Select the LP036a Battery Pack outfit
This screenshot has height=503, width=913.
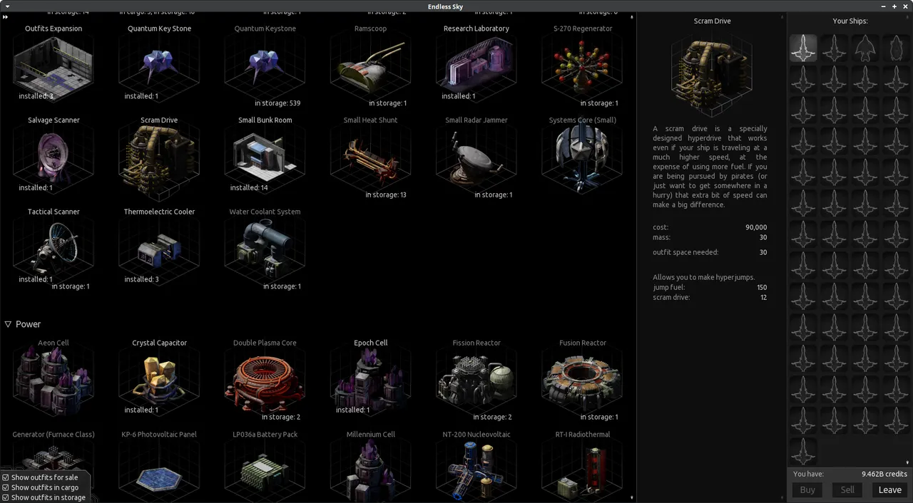click(x=265, y=466)
